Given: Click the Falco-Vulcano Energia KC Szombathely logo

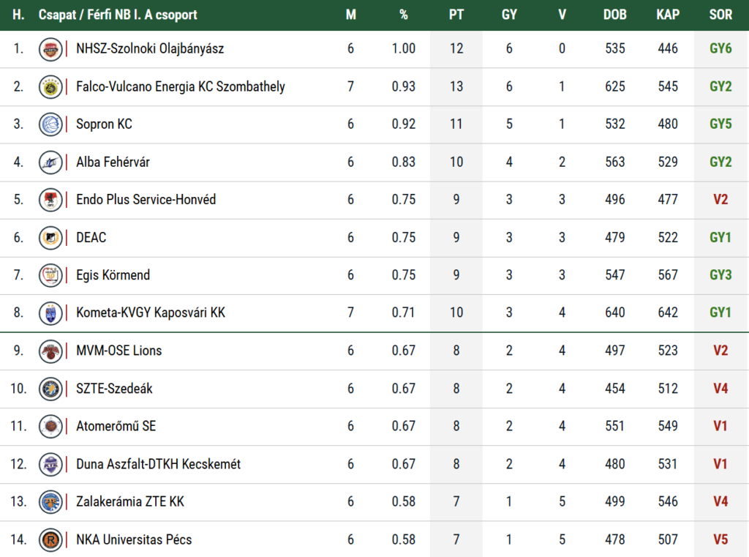Looking at the screenshot, I should (x=50, y=86).
